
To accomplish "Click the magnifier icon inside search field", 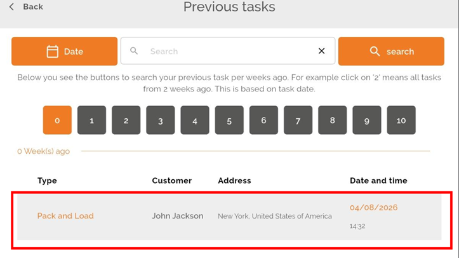I will point(134,51).
